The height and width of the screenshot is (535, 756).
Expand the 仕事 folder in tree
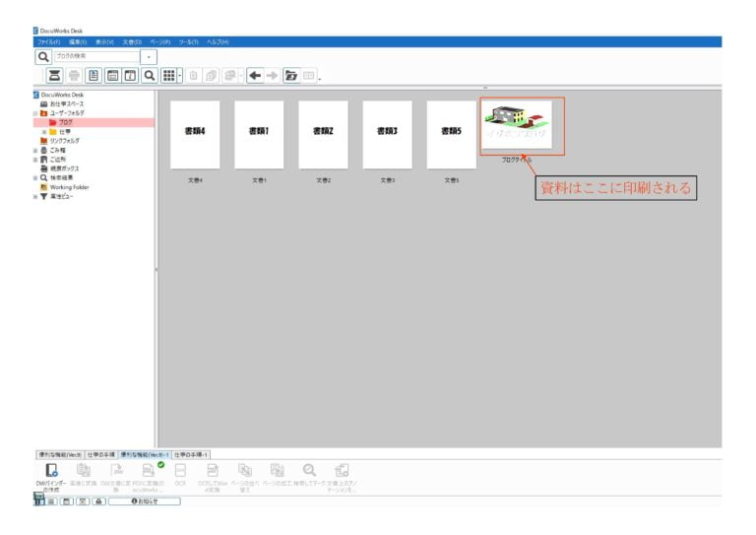[44, 131]
